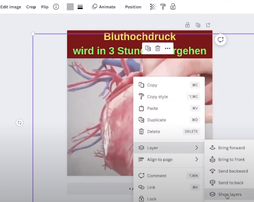Select the copy style paint roller icon
Screen dimensions: 254x202
tap(163, 7)
